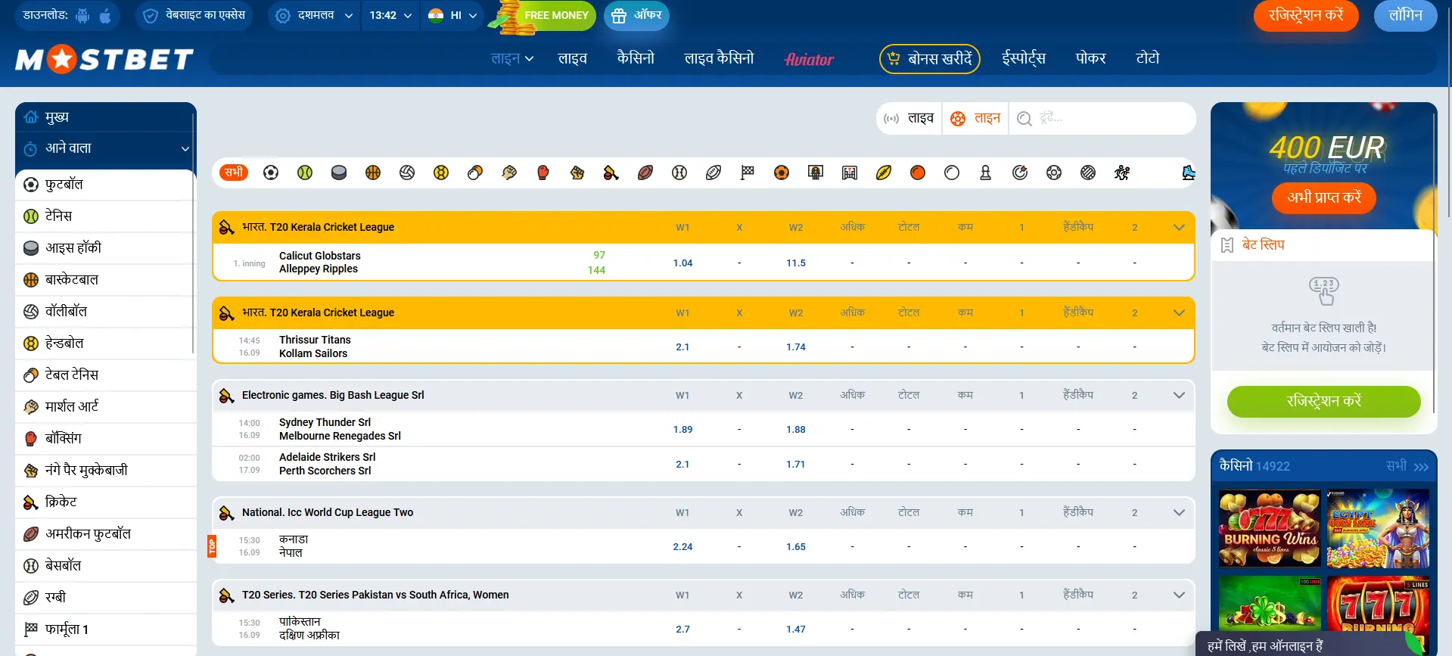Viewport: 1452px width, 656px height.
Task: Bet on W2 odds 1.74 for Thrissur Titans match
Action: (x=796, y=347)
